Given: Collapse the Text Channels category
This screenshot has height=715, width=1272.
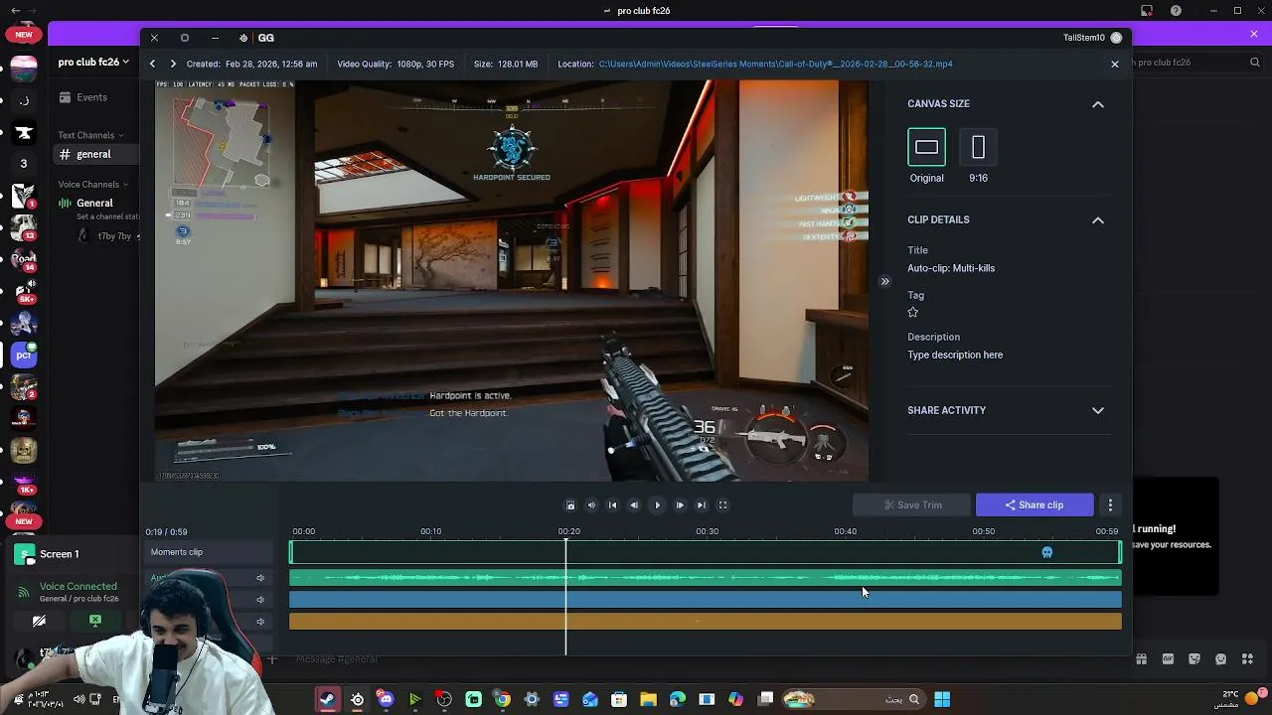Looking at the screenshot, I should point(90,135).
